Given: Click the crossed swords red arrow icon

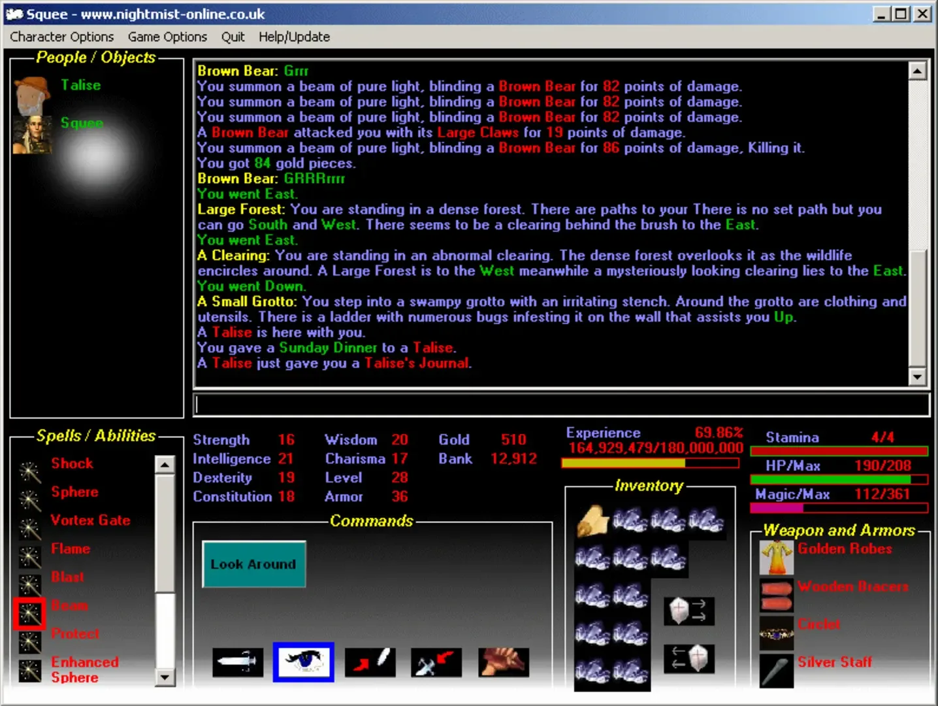Looking at the screenshot, I should point(436,662).
